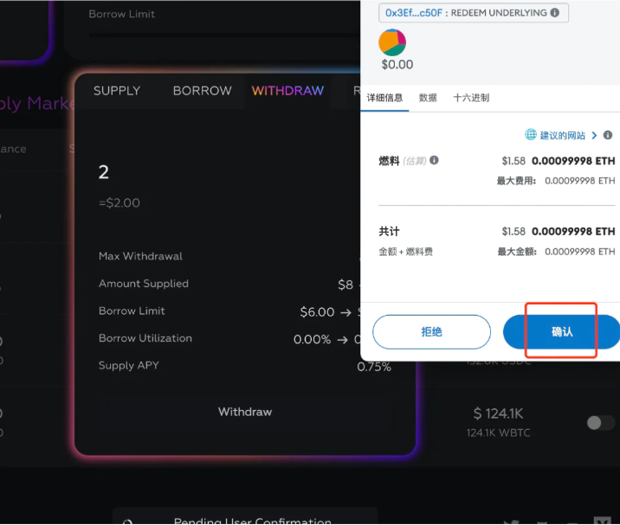Expand the 建议的网站 chevron arrow

click(594, 136)
